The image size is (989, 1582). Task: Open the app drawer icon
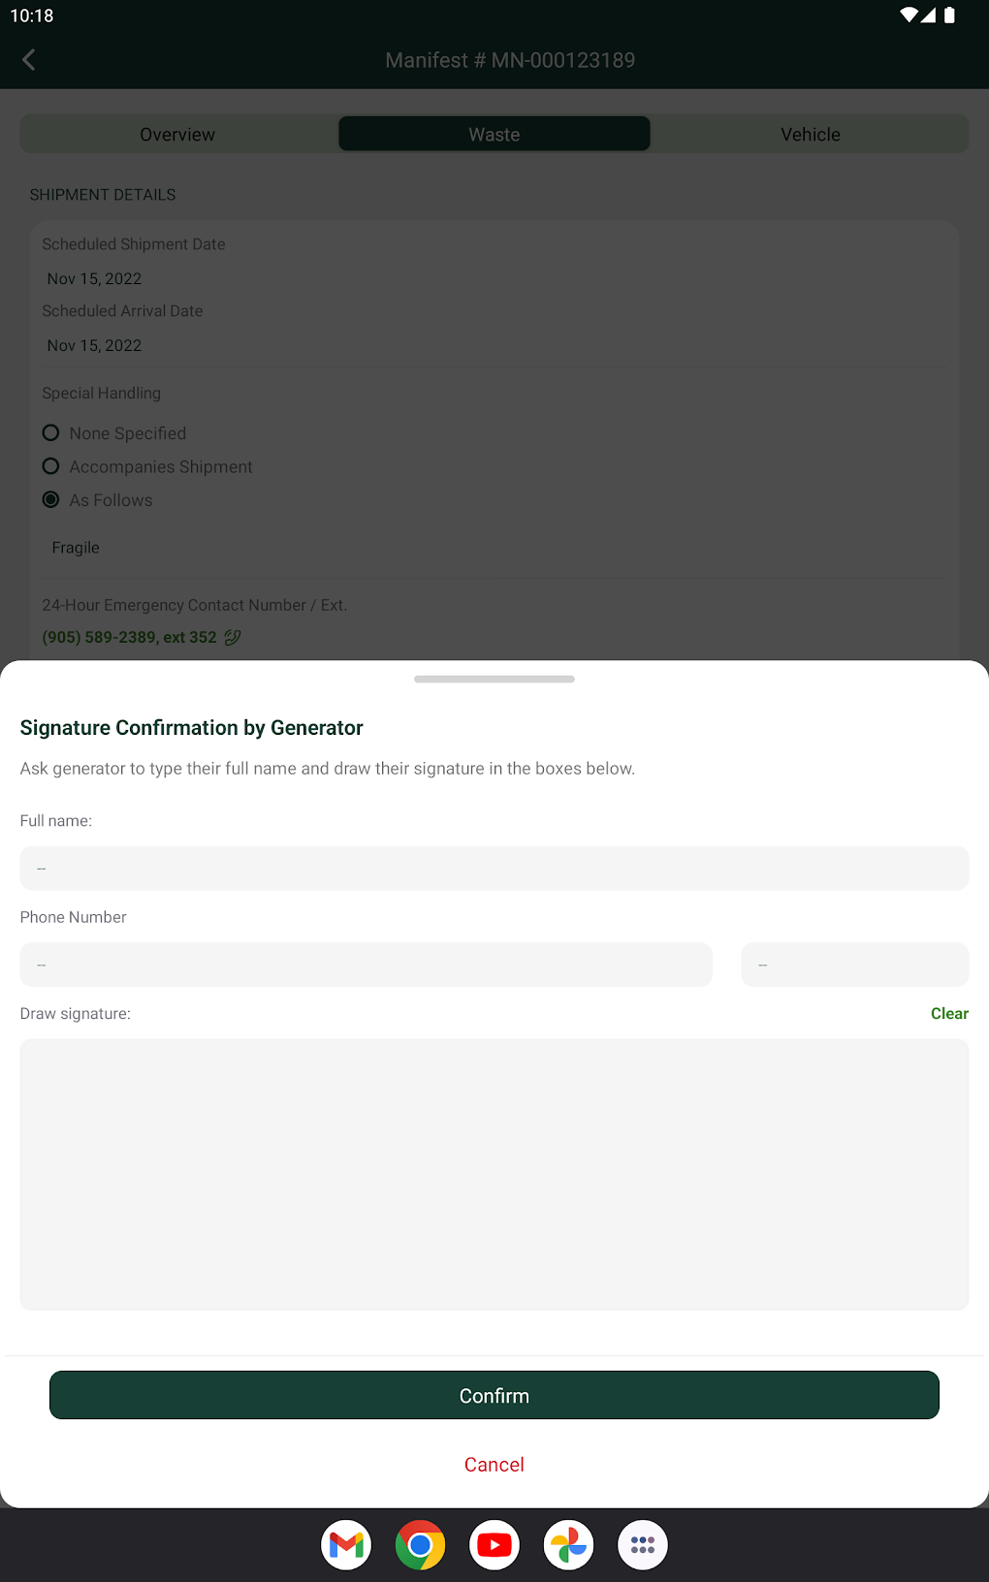[x=643, y=1544]
